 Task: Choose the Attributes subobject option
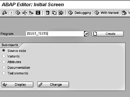pyautogui.click(x=4, y=62)
